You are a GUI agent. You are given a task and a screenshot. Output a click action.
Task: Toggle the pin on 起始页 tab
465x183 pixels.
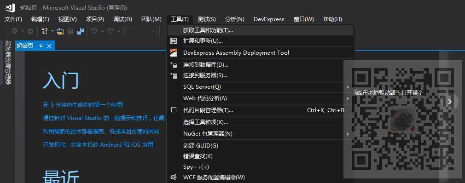coord(41,46)
